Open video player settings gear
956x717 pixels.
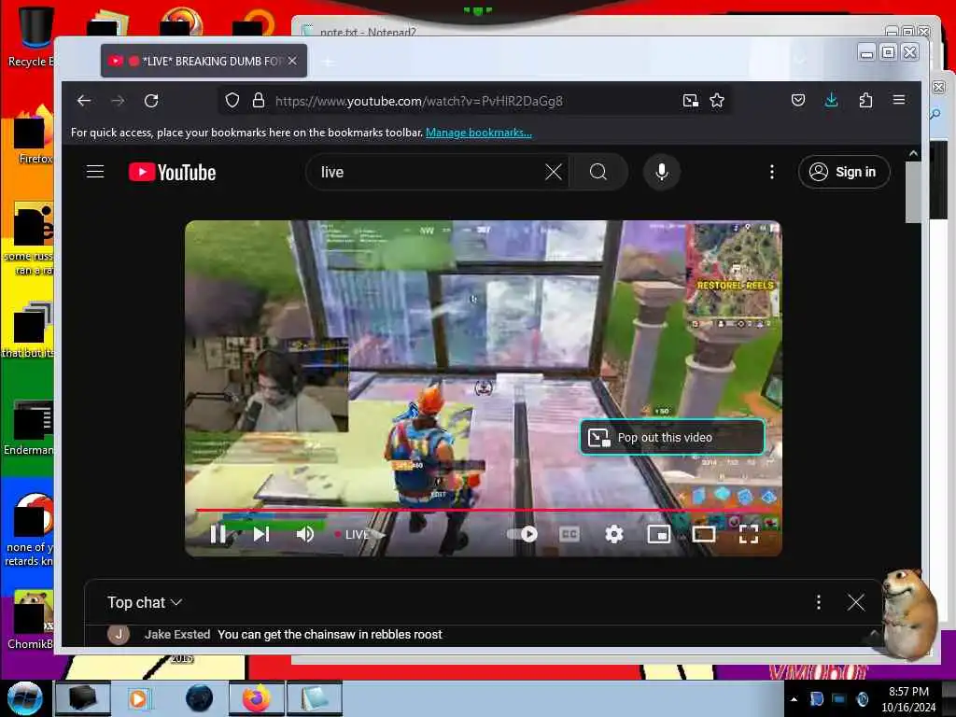614,534
